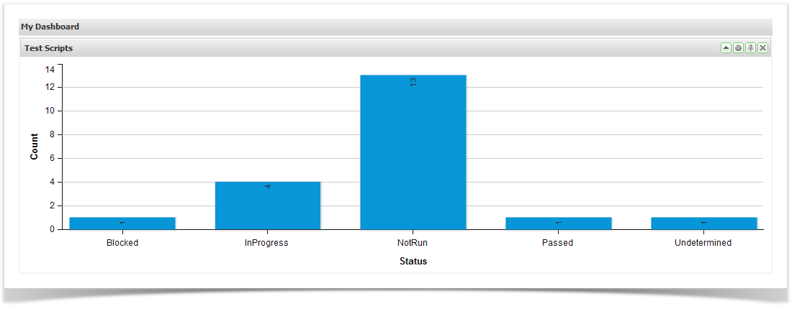Click the Test Scripts panel title

(x=48, y=48)
